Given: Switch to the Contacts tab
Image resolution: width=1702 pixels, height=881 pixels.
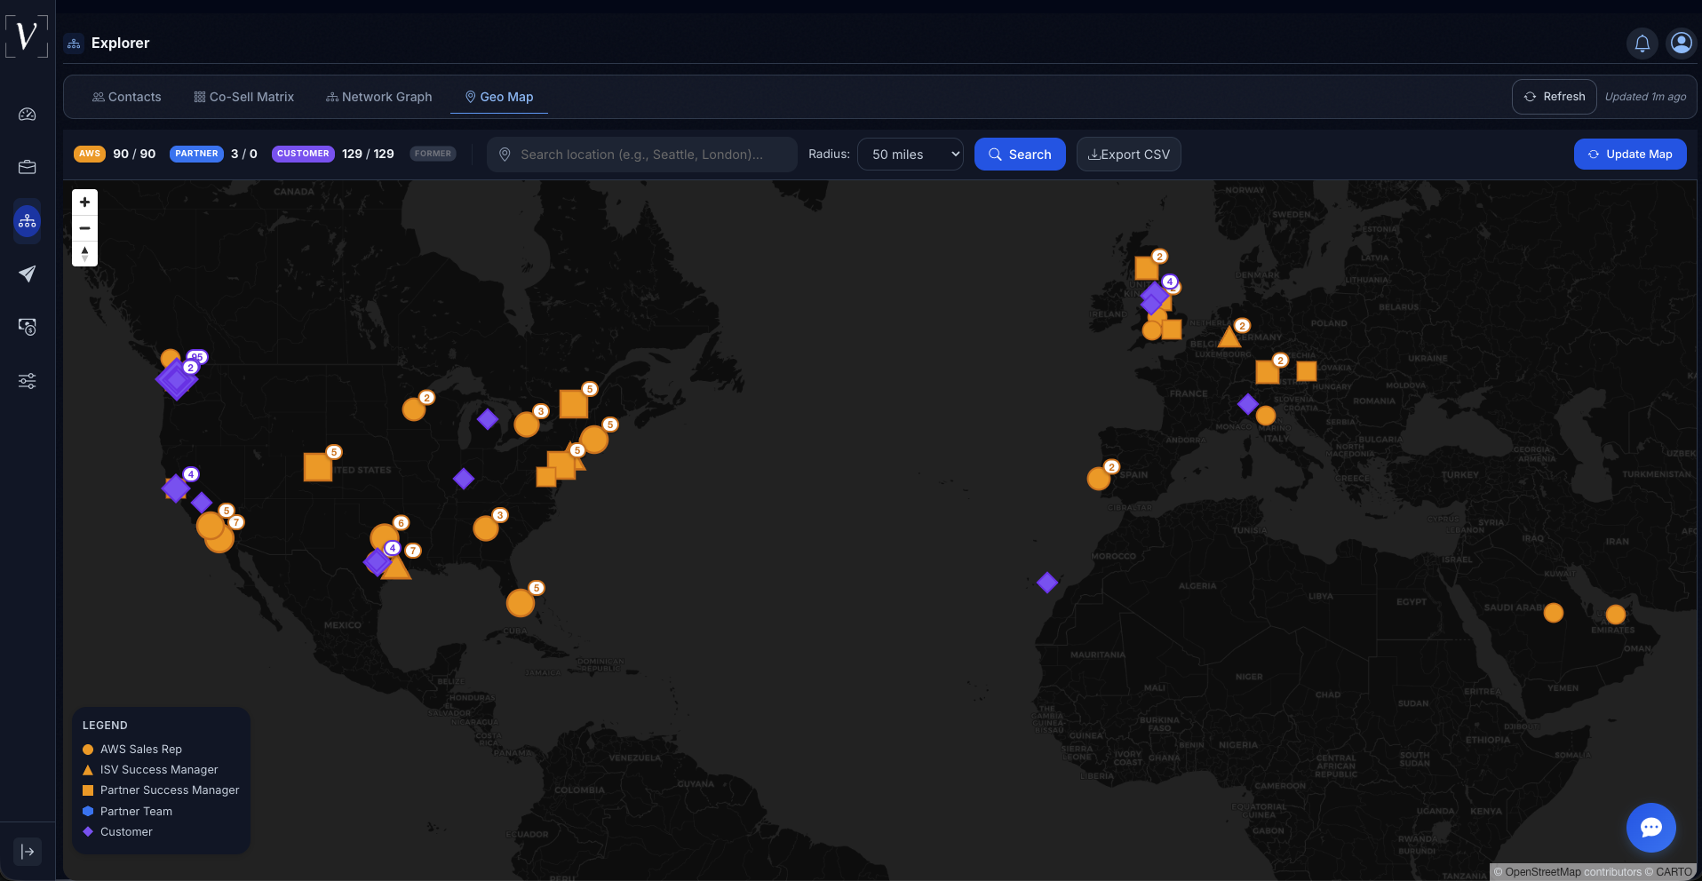Looking at the screenshot, I should 127,97.
